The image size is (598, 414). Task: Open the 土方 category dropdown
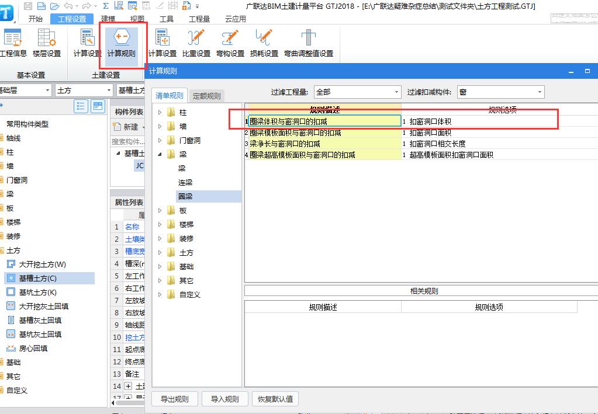[x=84, y=91]
